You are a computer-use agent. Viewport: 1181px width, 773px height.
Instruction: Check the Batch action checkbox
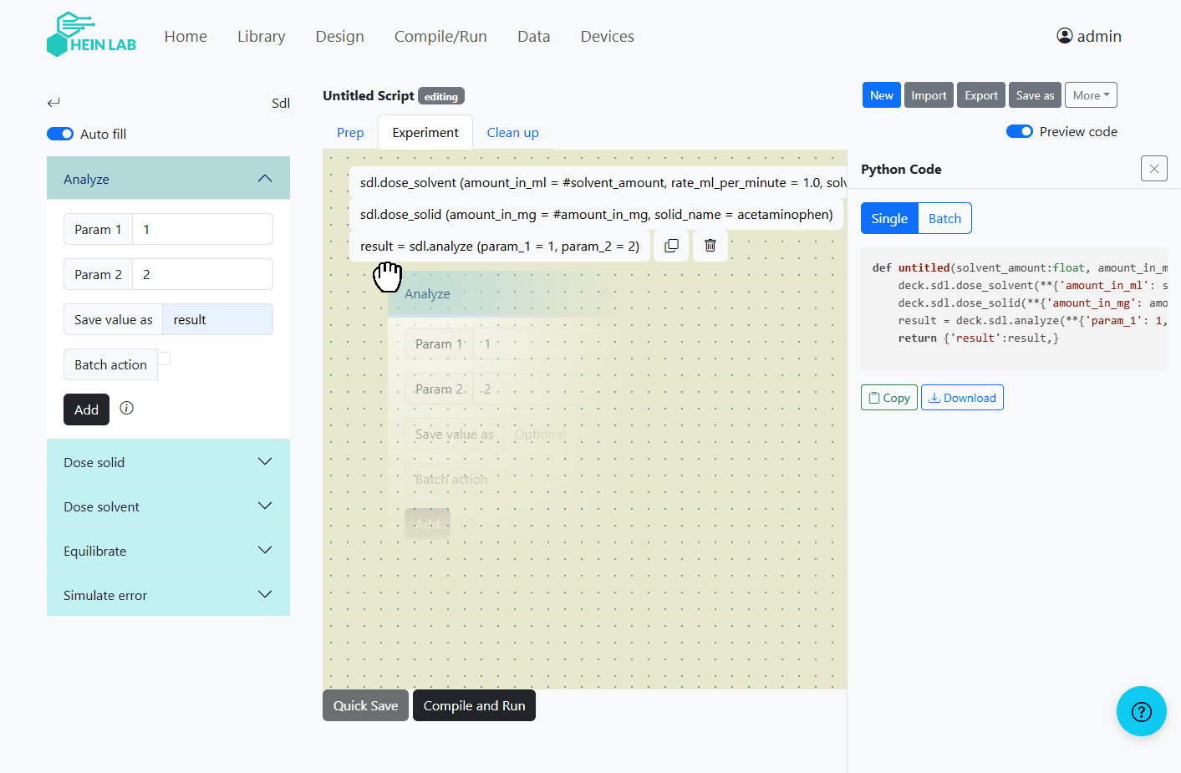pyautogui.click(x=164, y=357)
